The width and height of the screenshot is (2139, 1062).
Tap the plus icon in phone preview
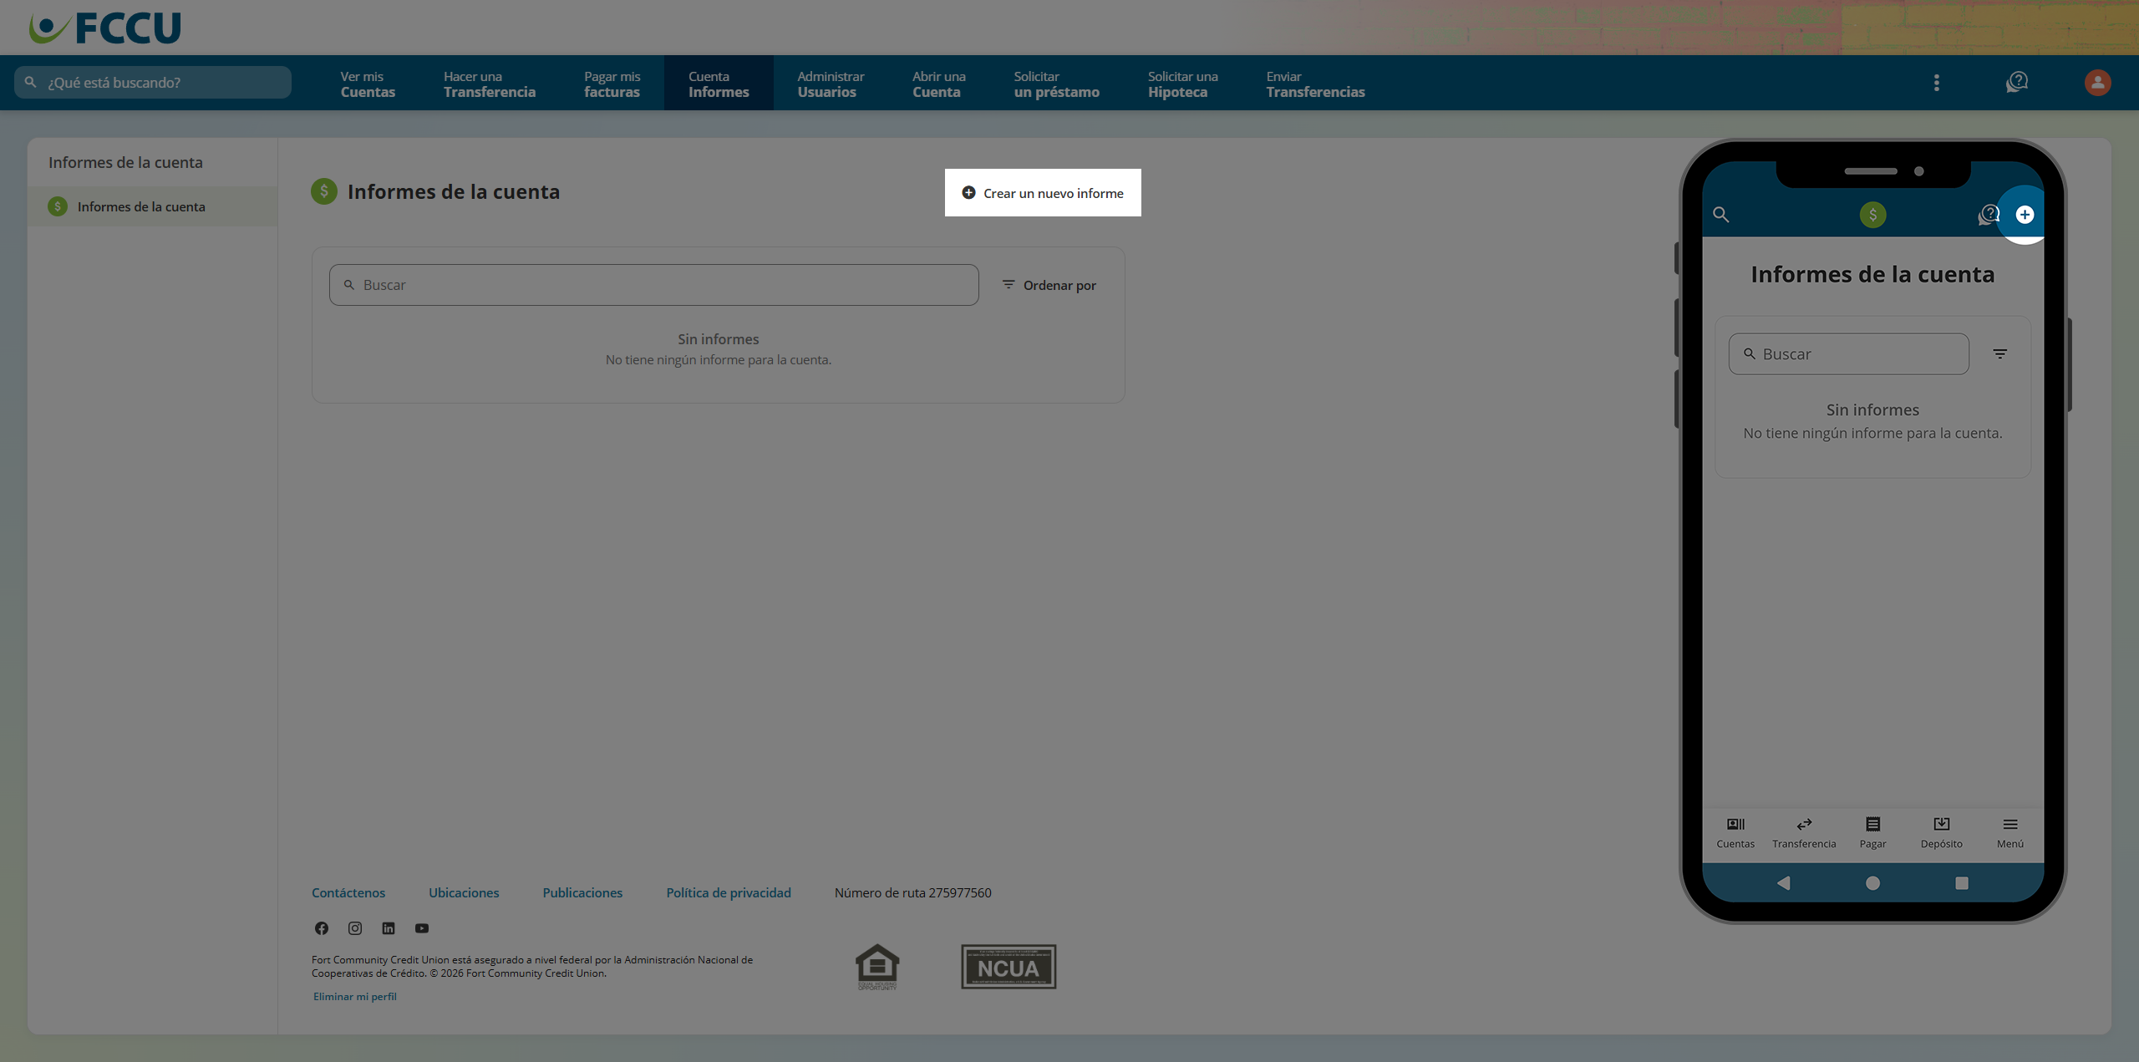(x=2025, y=215)
